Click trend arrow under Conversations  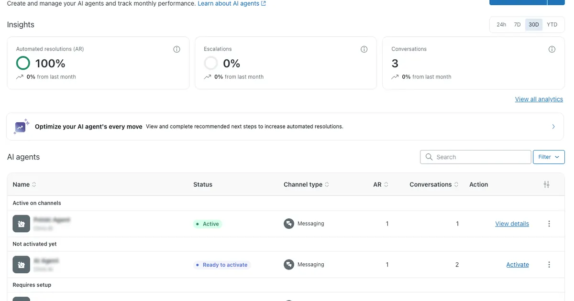[395, 77]
